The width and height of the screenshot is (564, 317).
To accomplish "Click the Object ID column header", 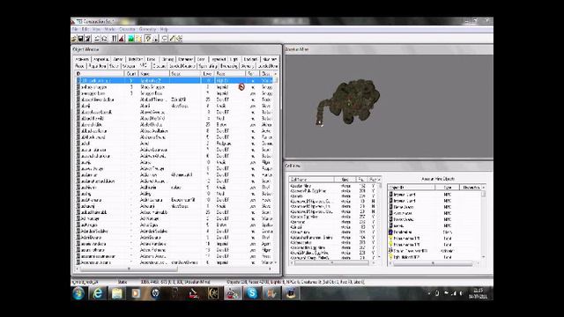I will tap(412, 188).
